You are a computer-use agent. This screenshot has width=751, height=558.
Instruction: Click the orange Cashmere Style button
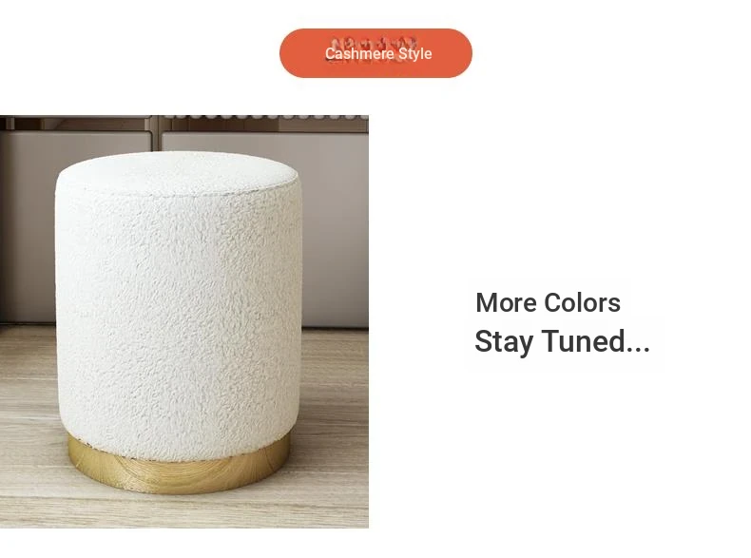pyautogui.click(x=375, y=52)
